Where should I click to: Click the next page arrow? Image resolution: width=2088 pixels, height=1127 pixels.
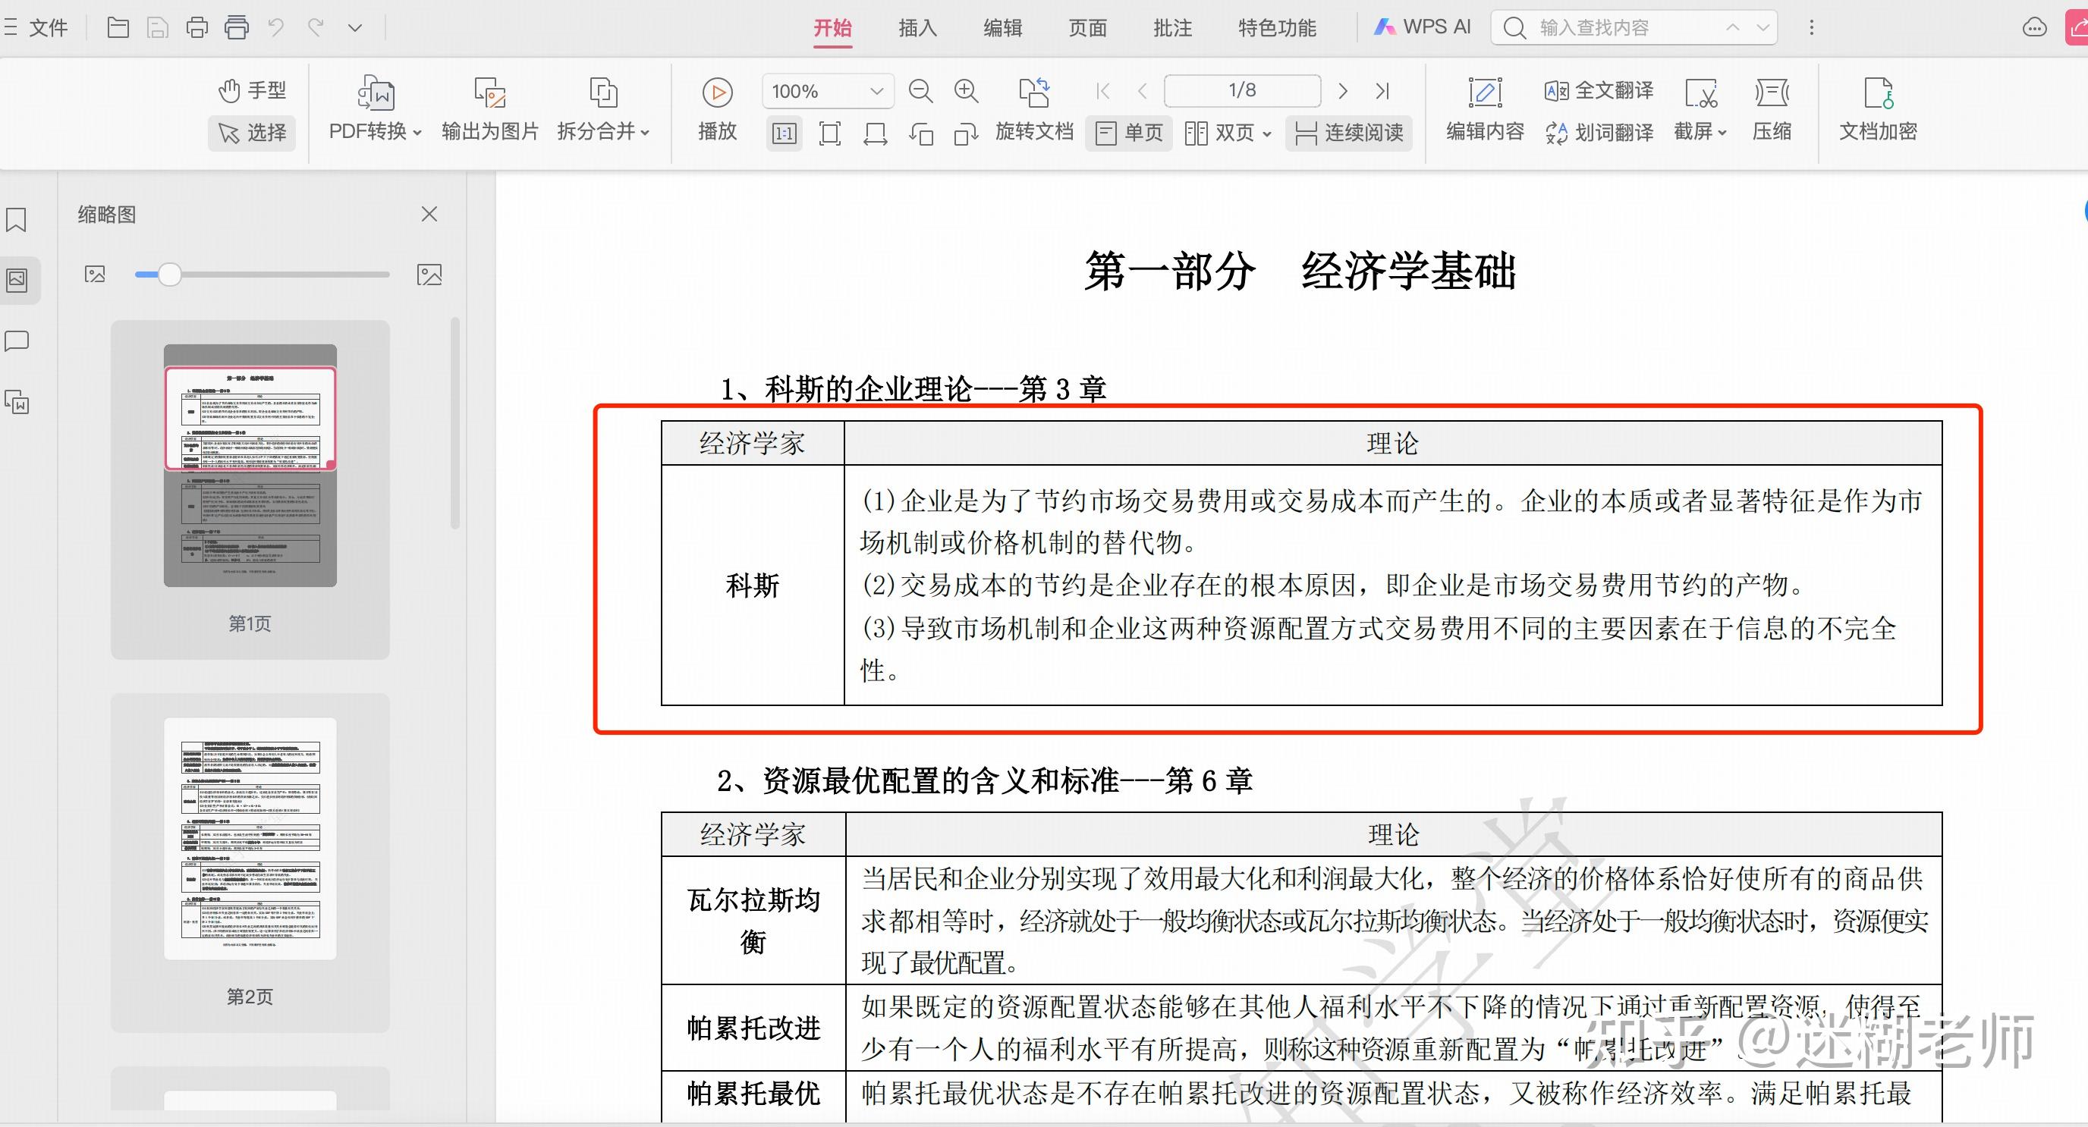(1343, 91)
